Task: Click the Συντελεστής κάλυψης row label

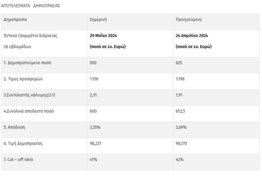Action: pos(29,95)
